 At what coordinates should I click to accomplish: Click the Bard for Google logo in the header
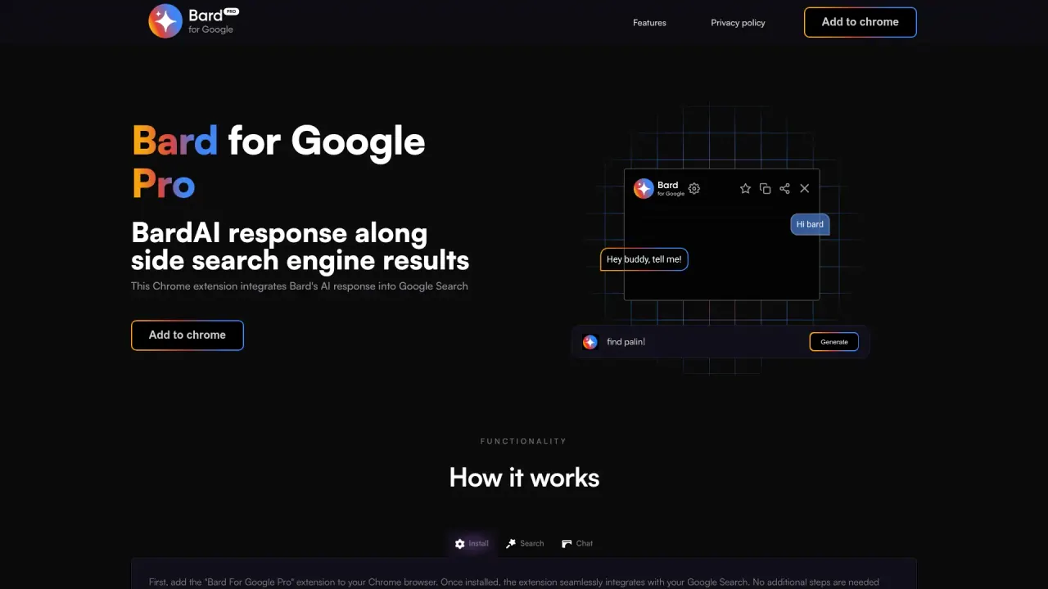pyautogui.click(x=193, y=21)
